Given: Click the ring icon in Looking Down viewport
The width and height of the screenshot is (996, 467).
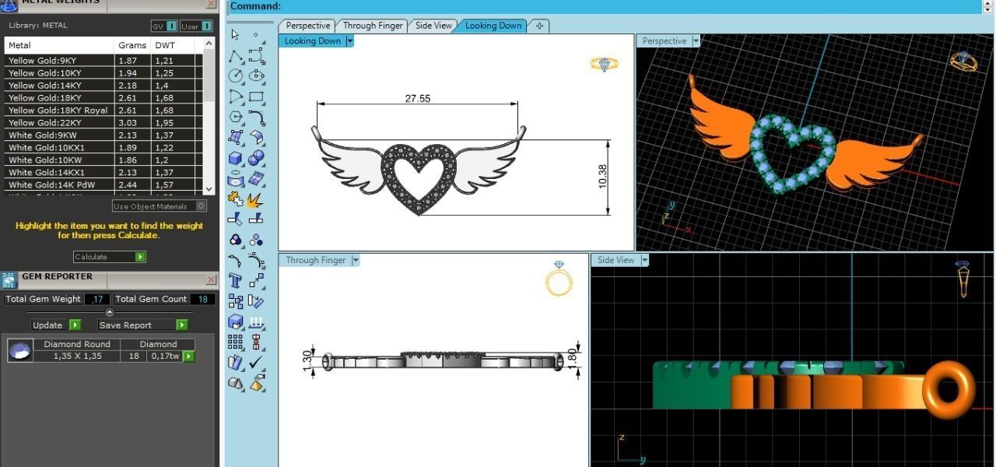Looking at the screenshot, I should (605, 64).
